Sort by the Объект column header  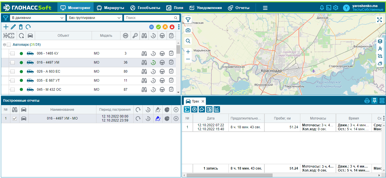63,36
